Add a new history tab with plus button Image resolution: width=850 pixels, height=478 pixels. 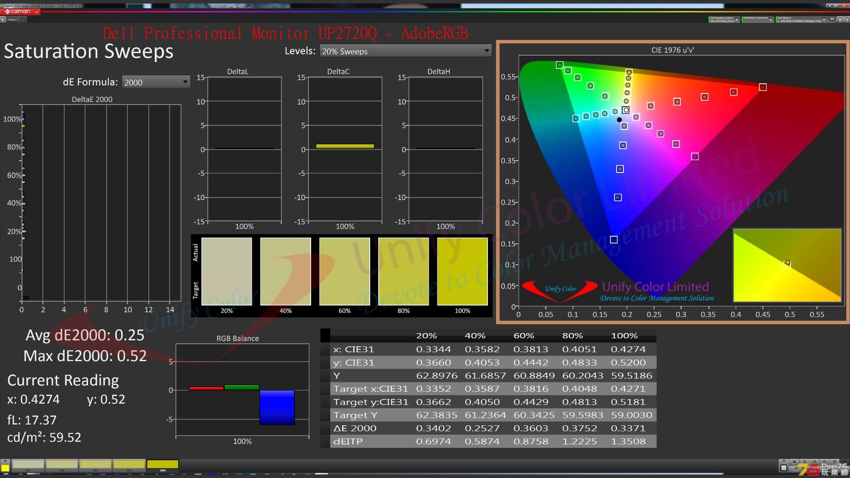(x=24, y=20)
